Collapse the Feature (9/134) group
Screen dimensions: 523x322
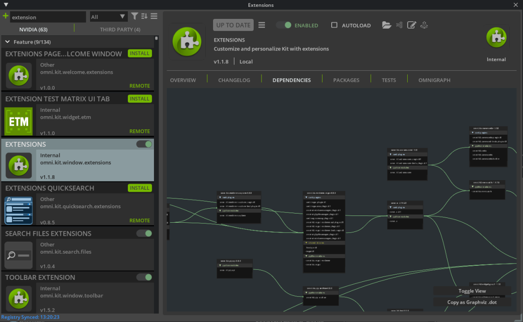coord(8,42)
